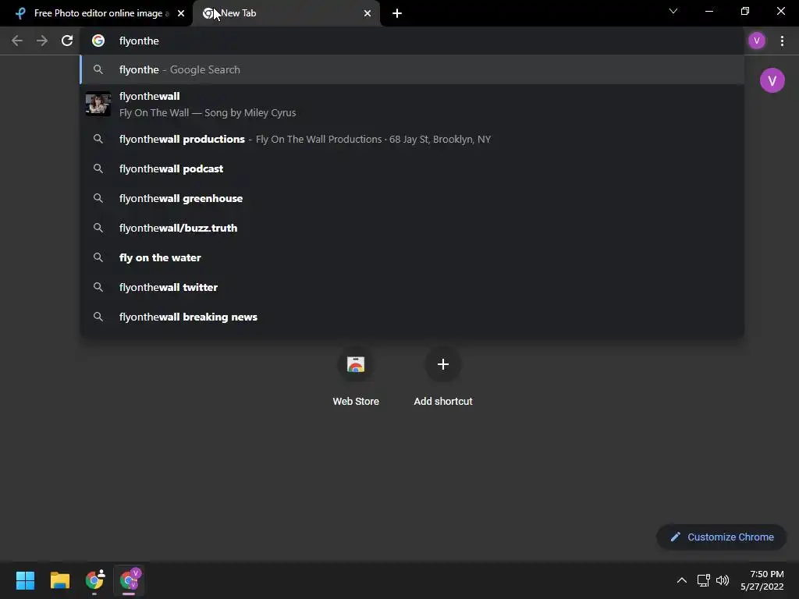Click search icon beside flyonthewall greenhouse

[x=98, y=198]
